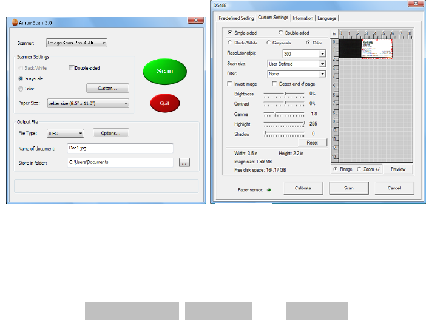Screen dimensions: 426x320
Task: Click the AmbirScan 2.0 title bar icon
Action: click(15, 22)
